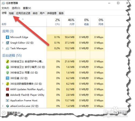Click the 360安全卫士 安仔小精灵 icon
This screenshot has height=121, width=135.
(8, 67)
